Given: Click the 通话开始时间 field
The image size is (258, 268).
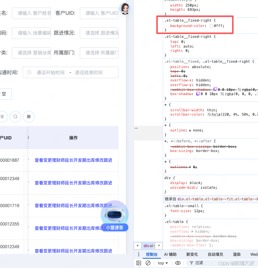Looking at the screenshot, I should 50,72.
